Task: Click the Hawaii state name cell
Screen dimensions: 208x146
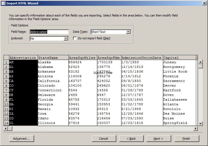Action: tap(53, 109)
